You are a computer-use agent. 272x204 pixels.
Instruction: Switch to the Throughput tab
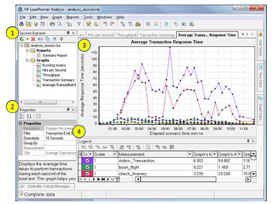(127, 35)
